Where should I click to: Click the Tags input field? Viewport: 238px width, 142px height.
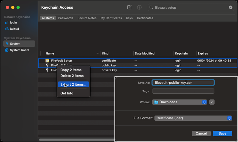pyautogui.click(x=183, y=91)
